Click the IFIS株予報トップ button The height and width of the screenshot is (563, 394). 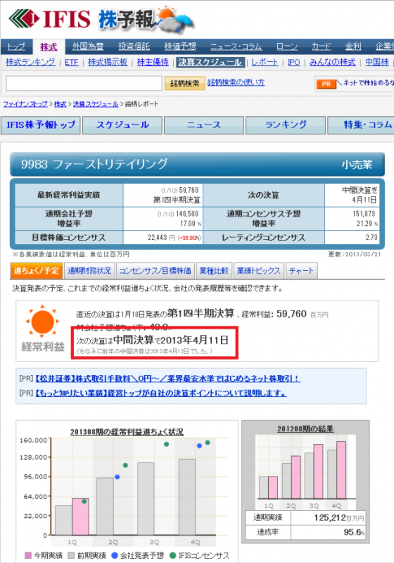click(x=41, y=125)
